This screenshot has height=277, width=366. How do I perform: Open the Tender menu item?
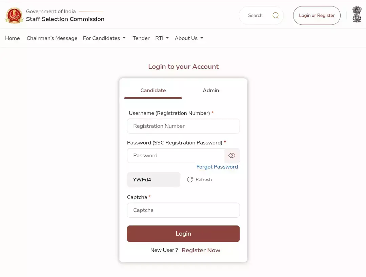click(141, 38)
